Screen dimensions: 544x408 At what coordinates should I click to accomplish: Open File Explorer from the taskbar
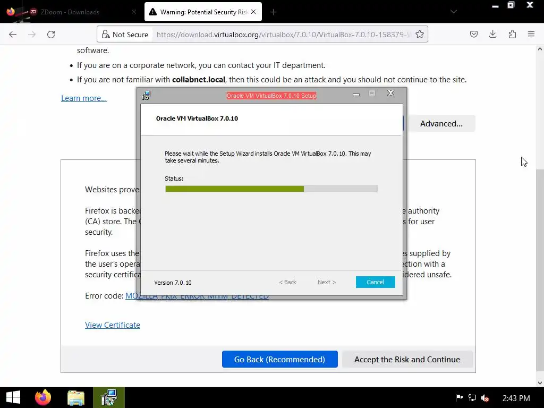tap(76, 397)
